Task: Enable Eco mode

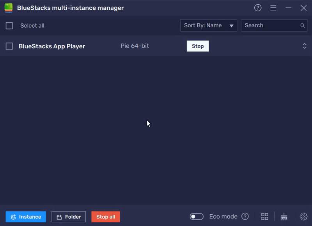Action: point(196,216)
